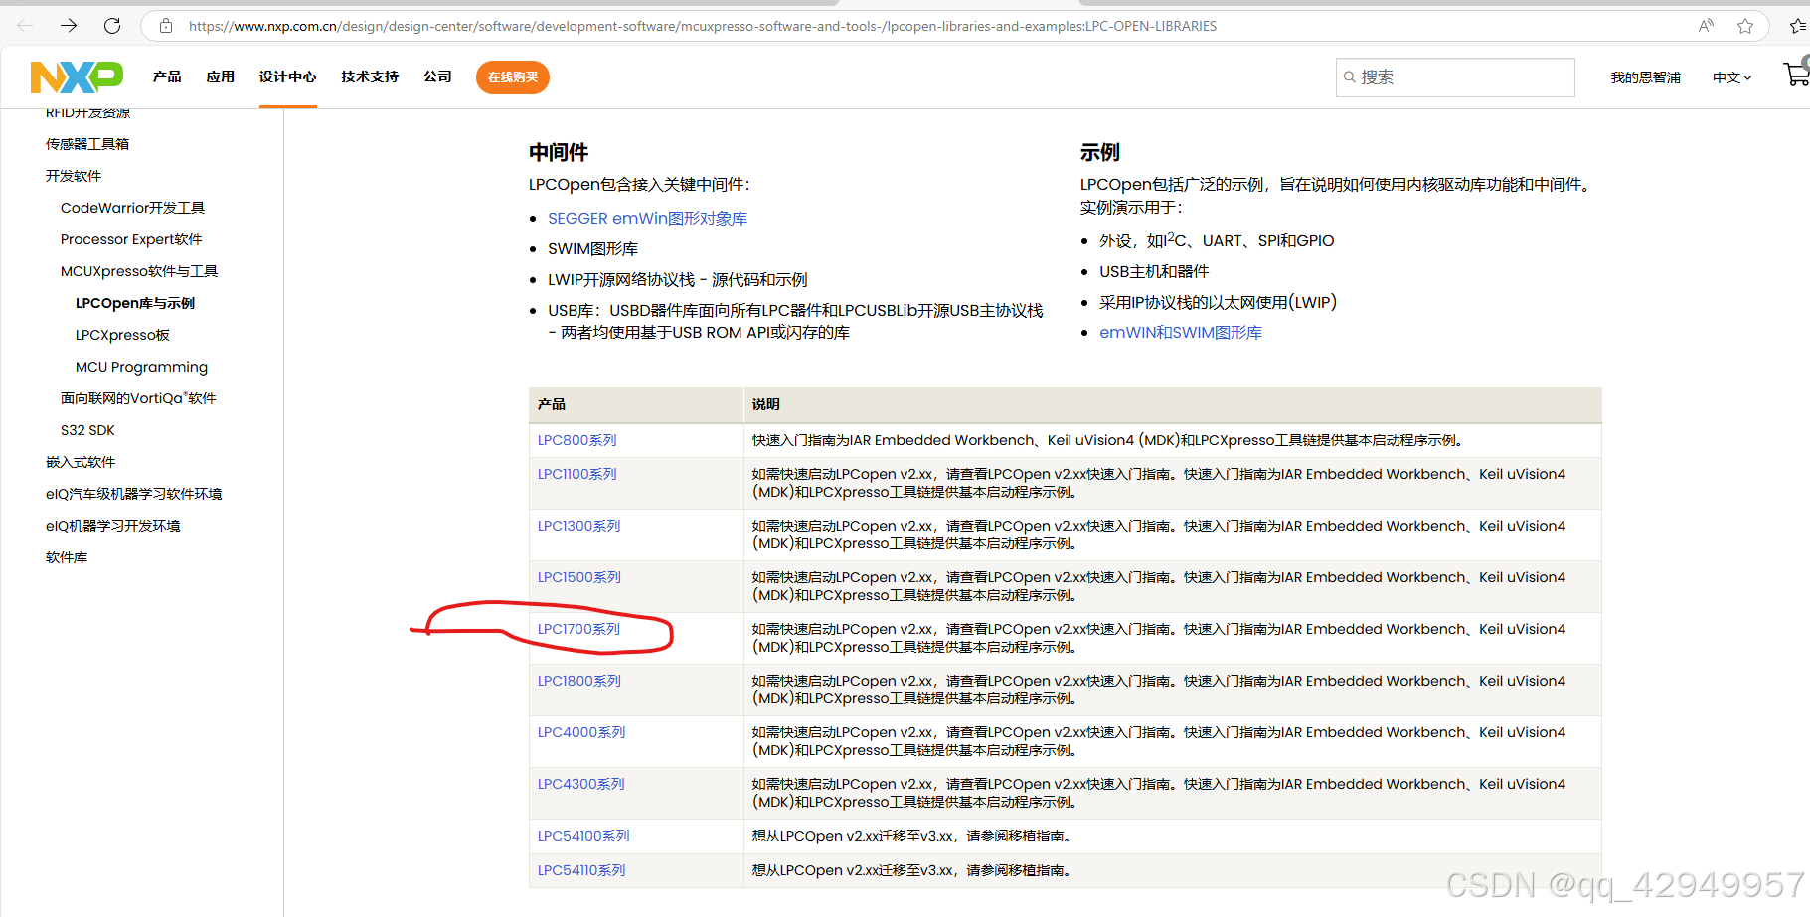The image size is (1810, 917).
Task: Open the LPC54100系列 link
Action: (583, 836)
